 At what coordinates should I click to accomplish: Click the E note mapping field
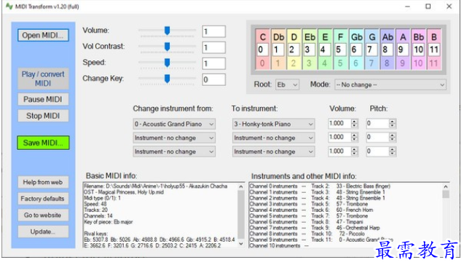point(325,50)
